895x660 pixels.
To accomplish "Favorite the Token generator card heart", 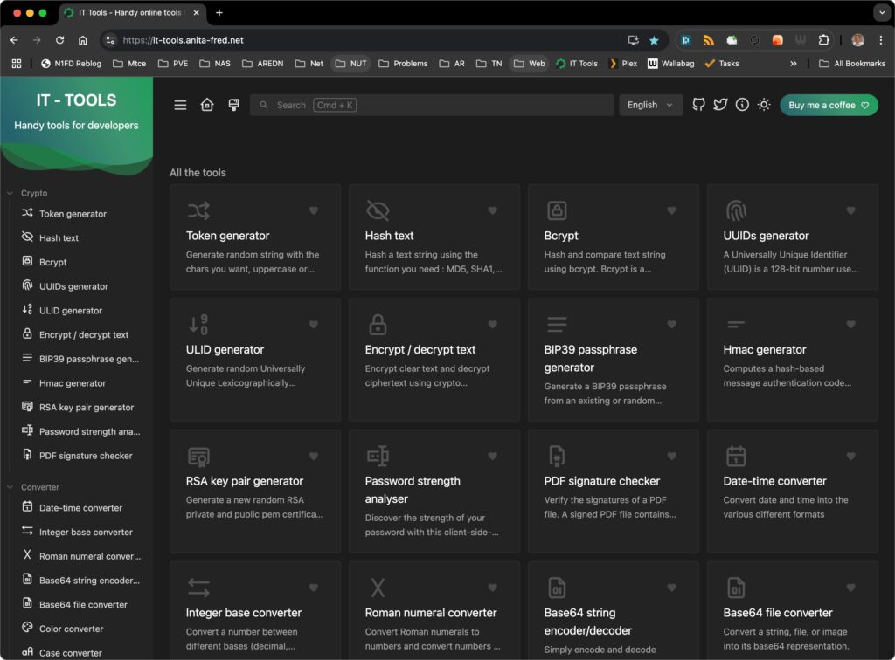I will point(314,210).
